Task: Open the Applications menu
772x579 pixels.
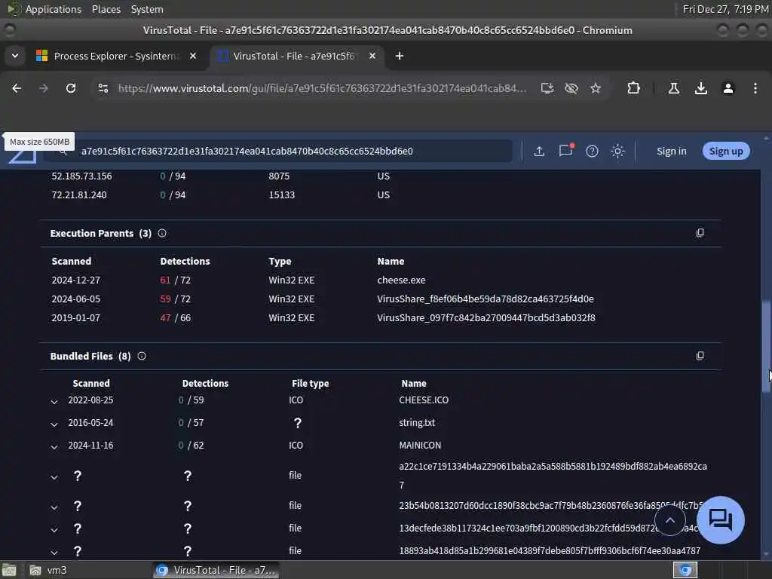Action: click(54, 9)
